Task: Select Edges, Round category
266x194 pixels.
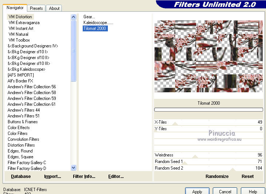Action: point(20,151)
